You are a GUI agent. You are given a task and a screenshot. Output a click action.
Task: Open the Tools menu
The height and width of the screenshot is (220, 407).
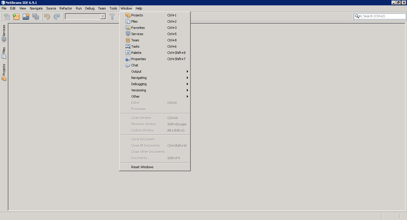point(113,8)
